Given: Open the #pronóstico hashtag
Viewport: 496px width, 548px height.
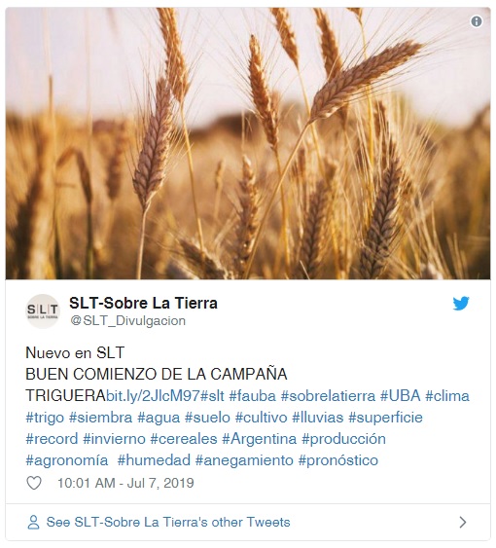Looking at the screenshot, I should pyautogui.click(x=338, y=460).
